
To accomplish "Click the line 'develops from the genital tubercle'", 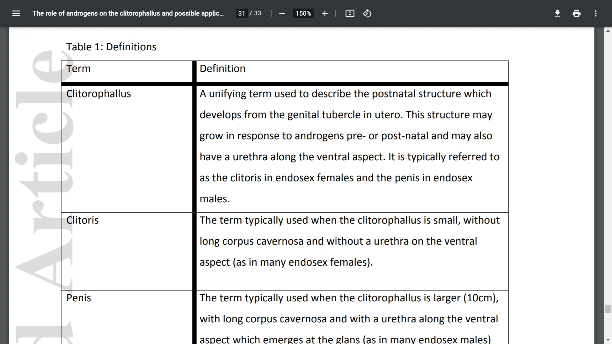I will [346, 115].
